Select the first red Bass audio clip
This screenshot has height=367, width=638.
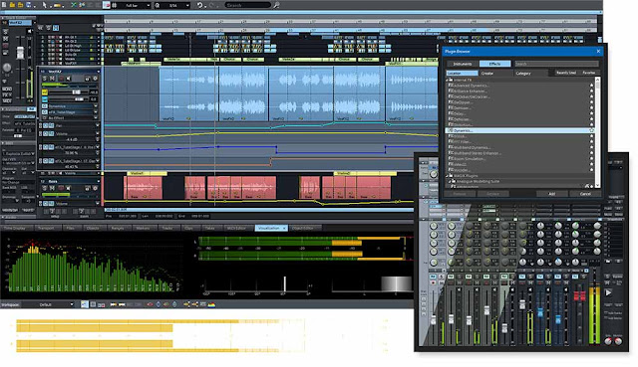point(143,188)
